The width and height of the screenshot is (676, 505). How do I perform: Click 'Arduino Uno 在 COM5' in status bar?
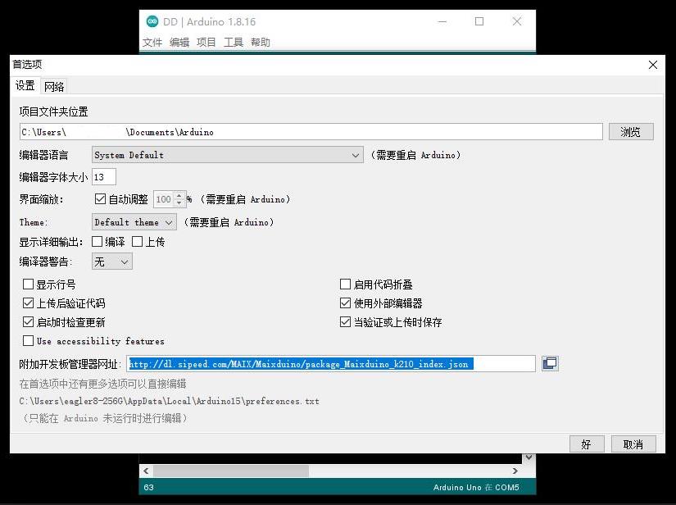point(476,487)
